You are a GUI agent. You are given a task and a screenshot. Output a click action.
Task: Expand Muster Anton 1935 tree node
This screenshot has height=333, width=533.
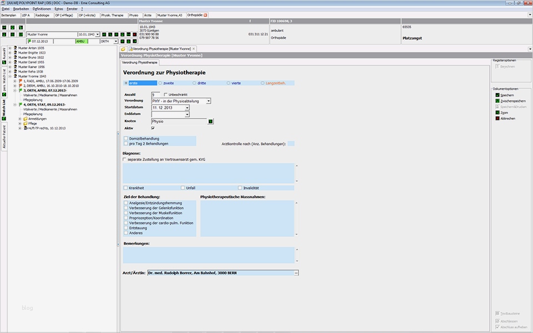pos(9,48)
